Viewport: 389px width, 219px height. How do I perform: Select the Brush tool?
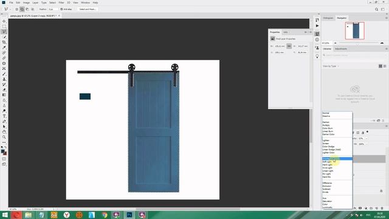pos(4,74)
